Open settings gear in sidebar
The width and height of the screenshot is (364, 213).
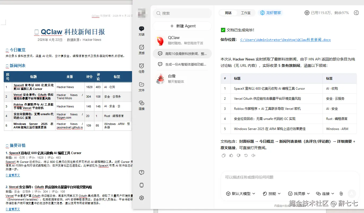(x=142, y=198)
